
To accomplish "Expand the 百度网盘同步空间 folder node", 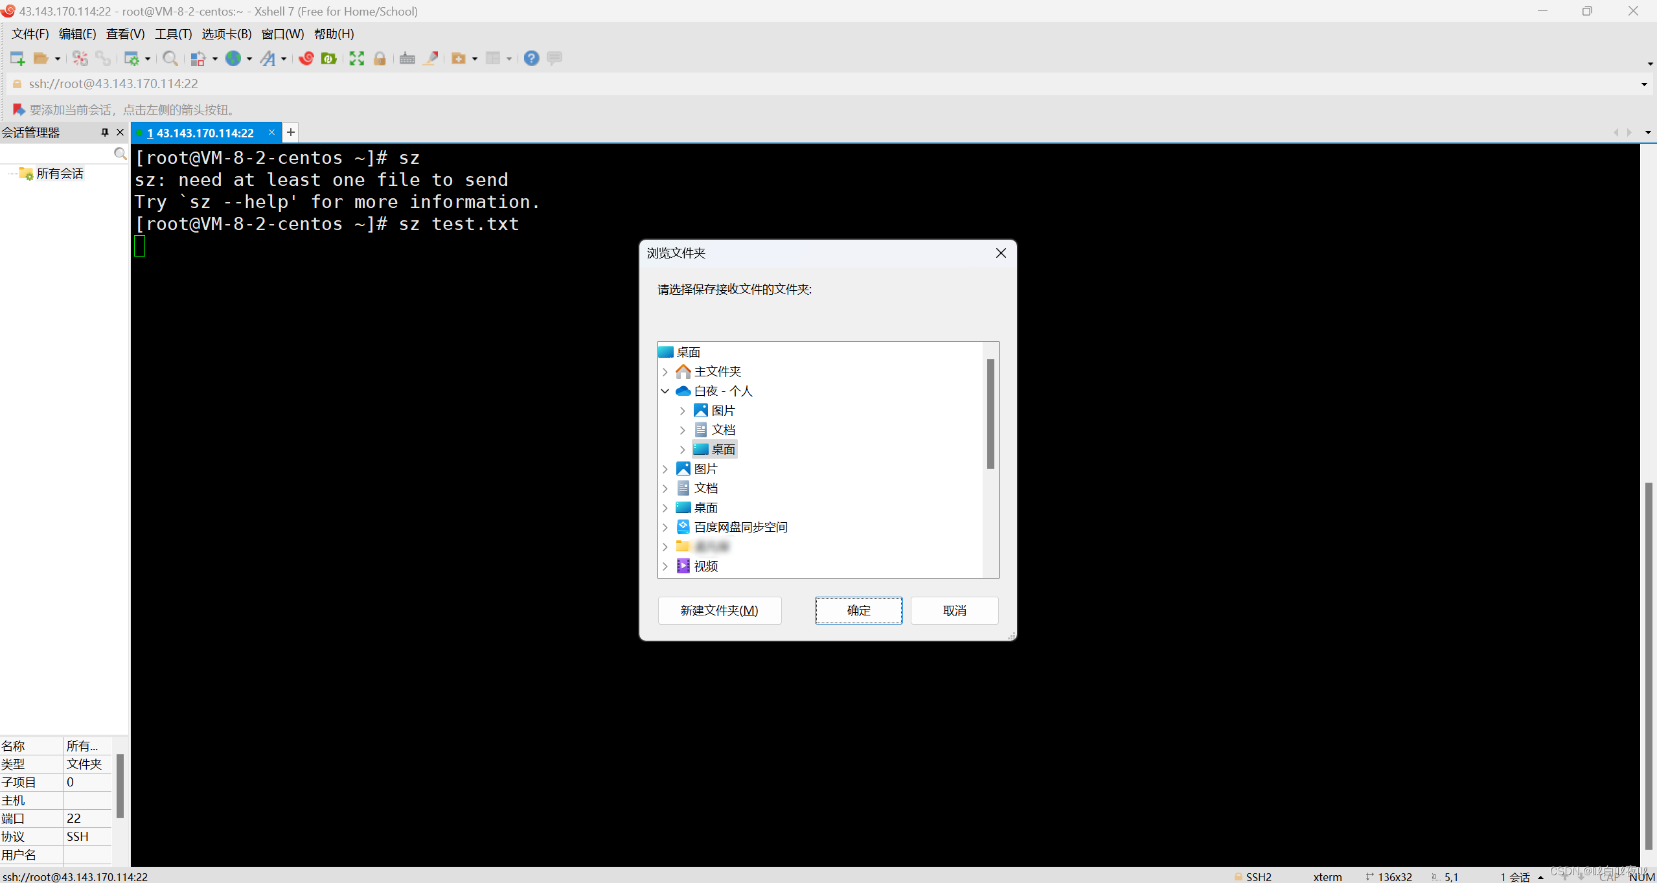I will [x=665, y=527].
